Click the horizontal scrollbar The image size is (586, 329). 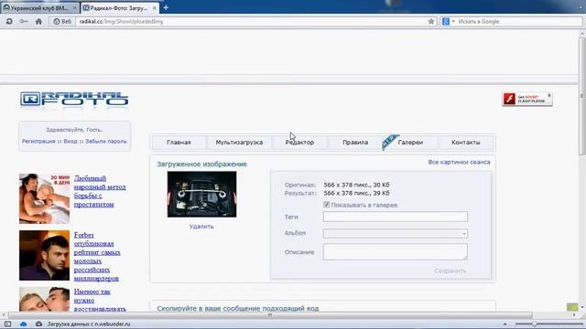270,315
